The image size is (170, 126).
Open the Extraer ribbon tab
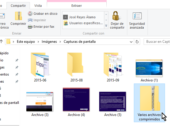[x=76, y=6]
